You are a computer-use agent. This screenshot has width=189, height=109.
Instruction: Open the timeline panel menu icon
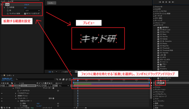(x=13, y=75)
